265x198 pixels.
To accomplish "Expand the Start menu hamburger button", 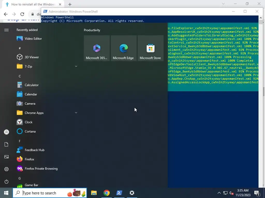I will [x=6, y=30].
